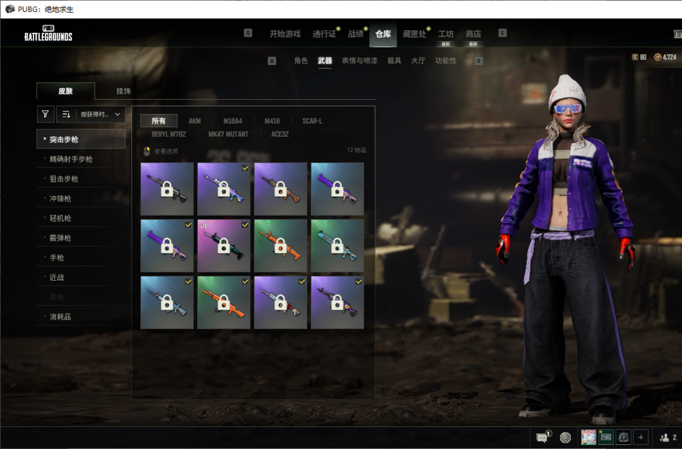Filter skins by SCAR-L

[x=313, y=120]
